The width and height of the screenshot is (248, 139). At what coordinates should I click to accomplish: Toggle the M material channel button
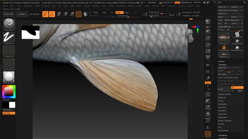(112, 12)
